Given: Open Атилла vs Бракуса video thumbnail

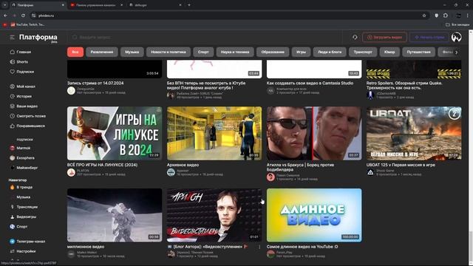Looking at the screenshot, I should [314, 133].
